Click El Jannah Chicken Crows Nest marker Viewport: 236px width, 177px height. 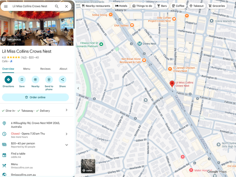point(170,69)
